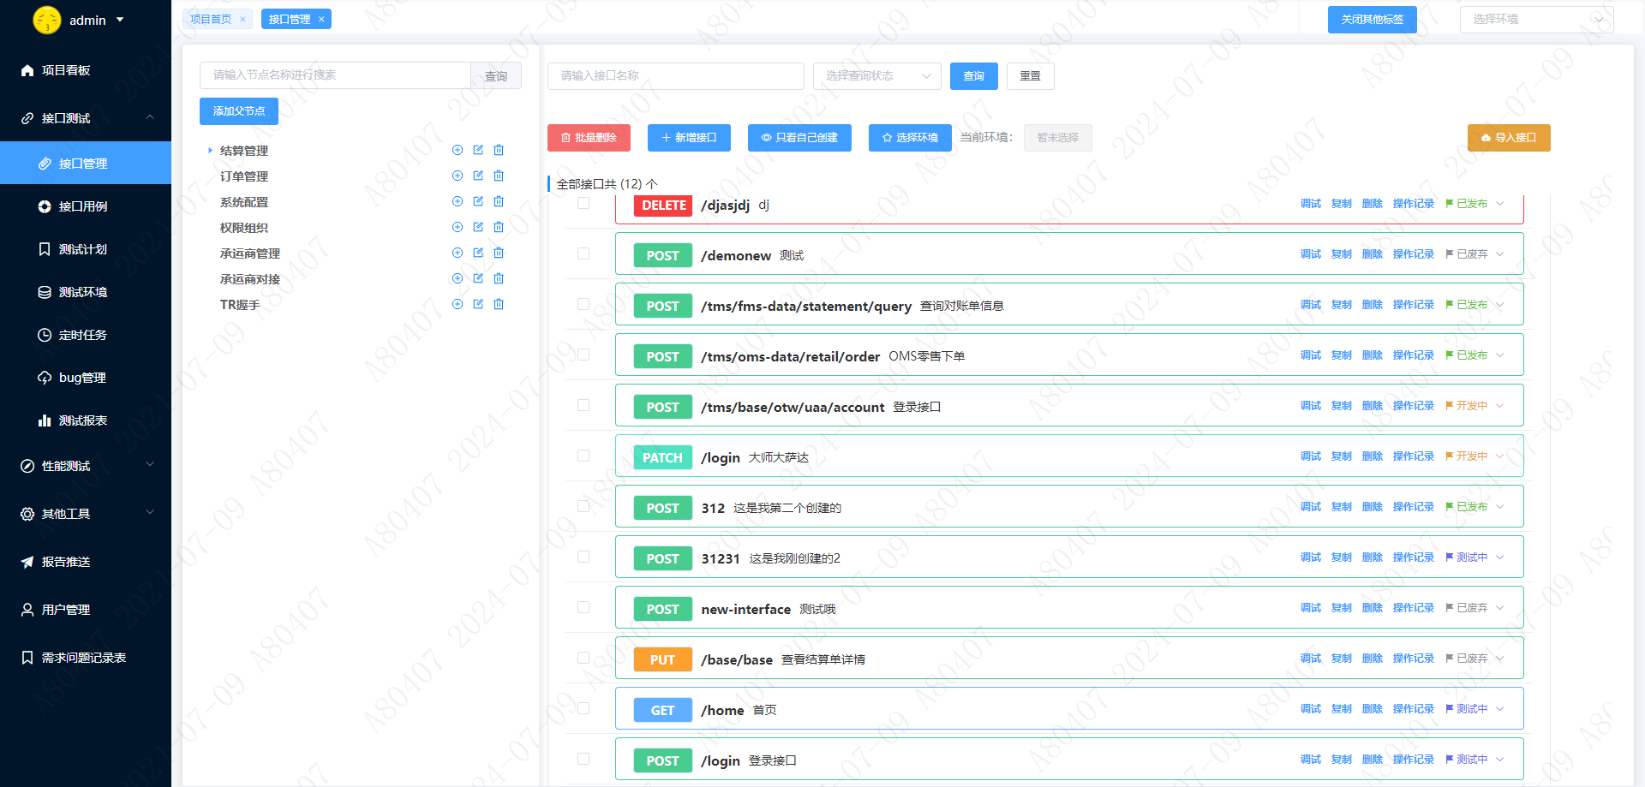Viewport: 1645px width, 787px height.
Task: Check the /home GET interface checkbox
Action: click(x=583, y=708)
